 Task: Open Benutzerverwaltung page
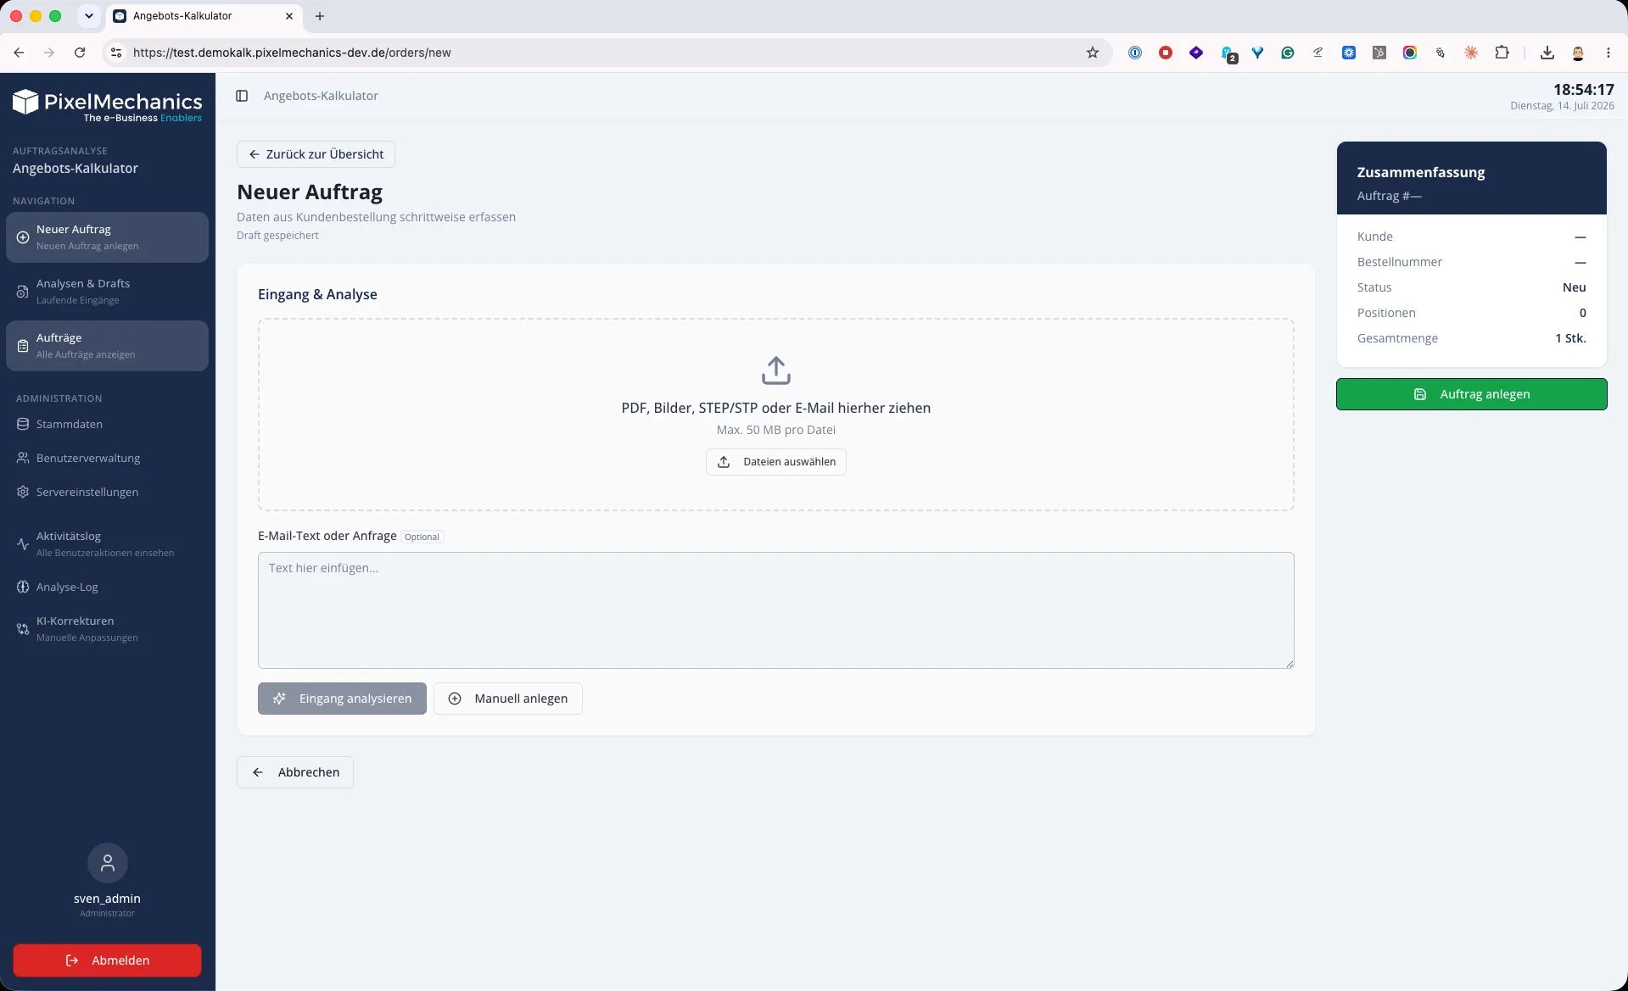tap(107, 458)
